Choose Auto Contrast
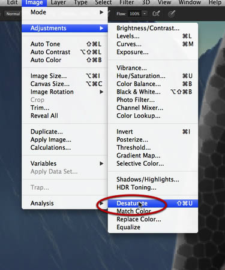The width and height of the screenshot is (225, 270). (x=65, y=52)
